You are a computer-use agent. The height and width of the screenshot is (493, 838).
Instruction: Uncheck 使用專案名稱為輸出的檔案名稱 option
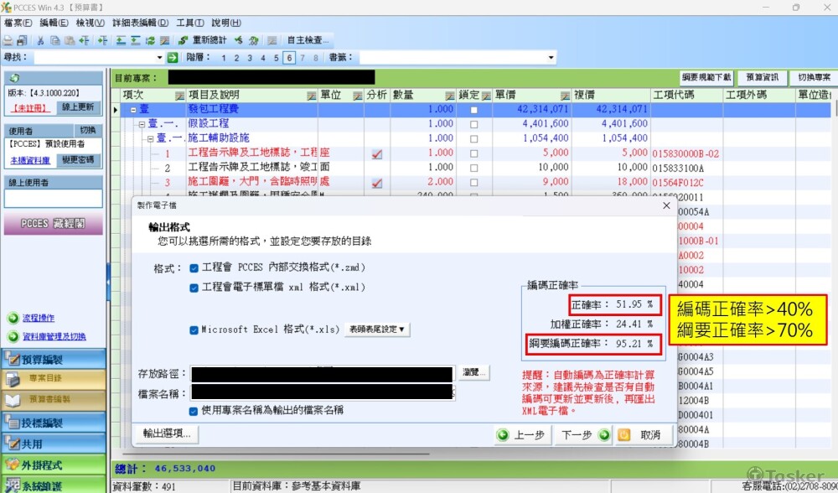pyautogui.click(x=194, y=411)
